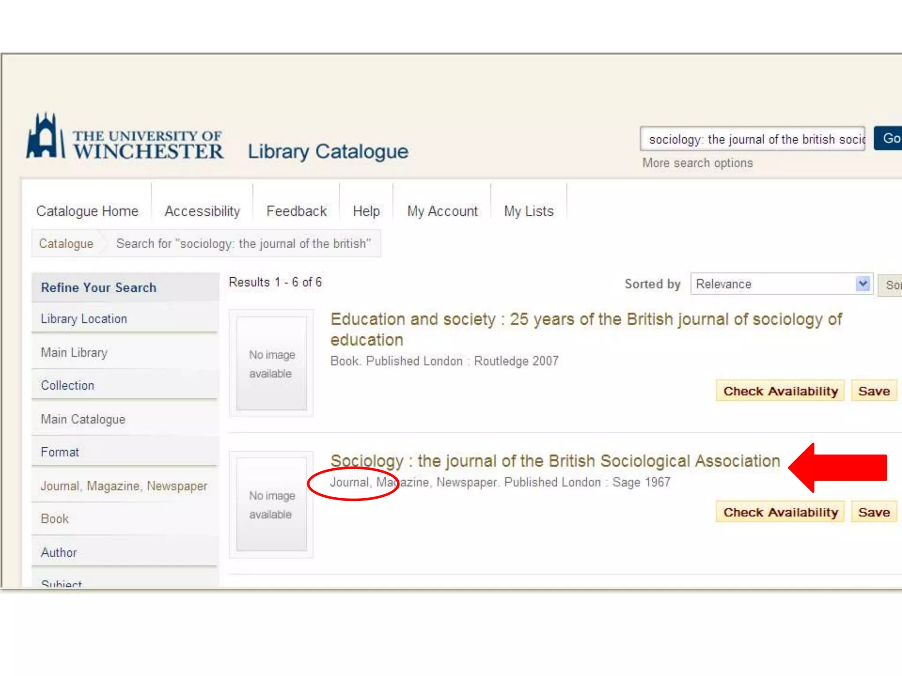Click inside the catalogue search box
Screen dimensions: 902x676
coord(752,139)
